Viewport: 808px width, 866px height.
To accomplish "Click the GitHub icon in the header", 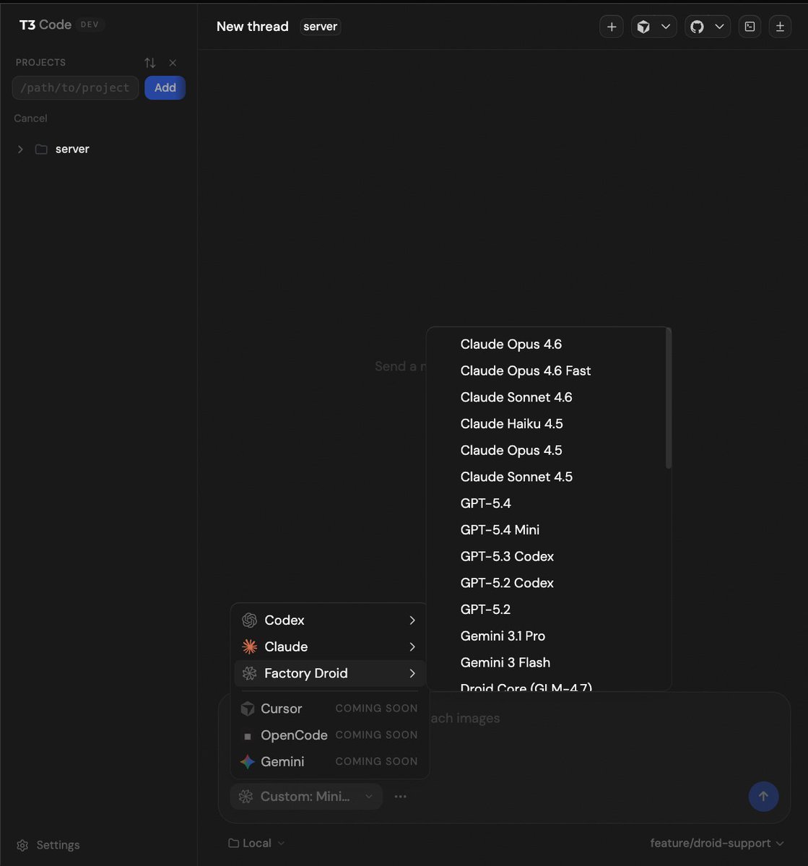I will [697, 27].
